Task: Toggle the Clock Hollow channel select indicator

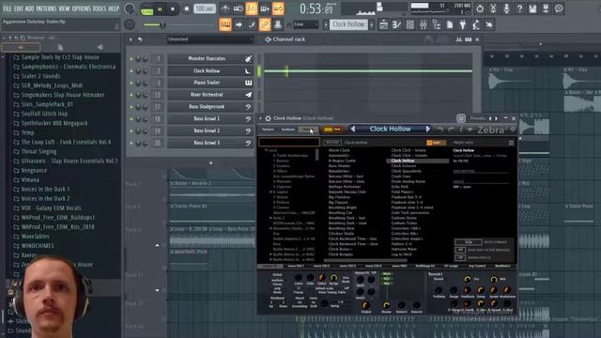Action: (259, 71)
